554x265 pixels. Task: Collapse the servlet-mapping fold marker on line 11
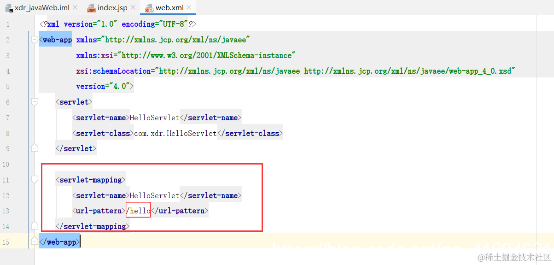[x=34, y=180]
